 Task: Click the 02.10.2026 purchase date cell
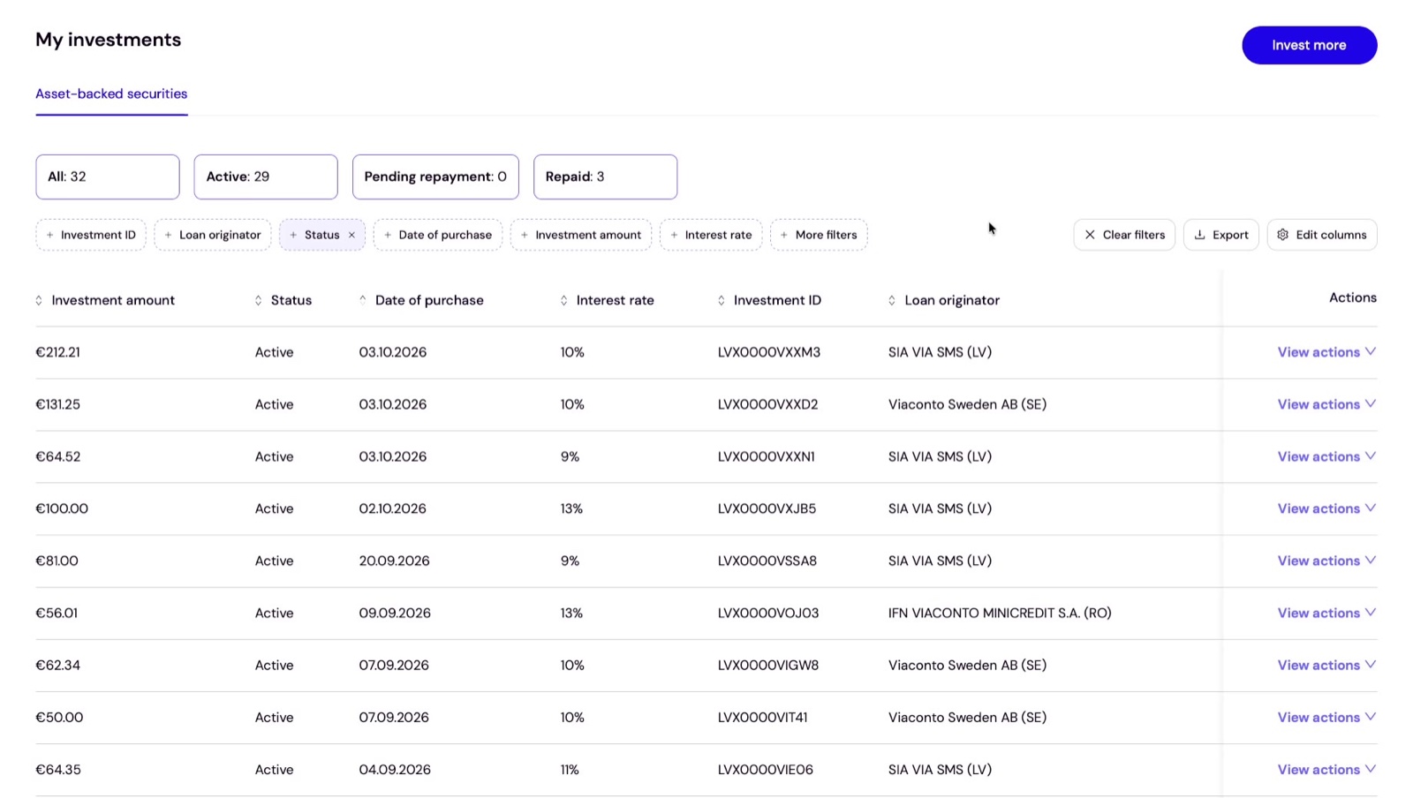pos(392,508)
